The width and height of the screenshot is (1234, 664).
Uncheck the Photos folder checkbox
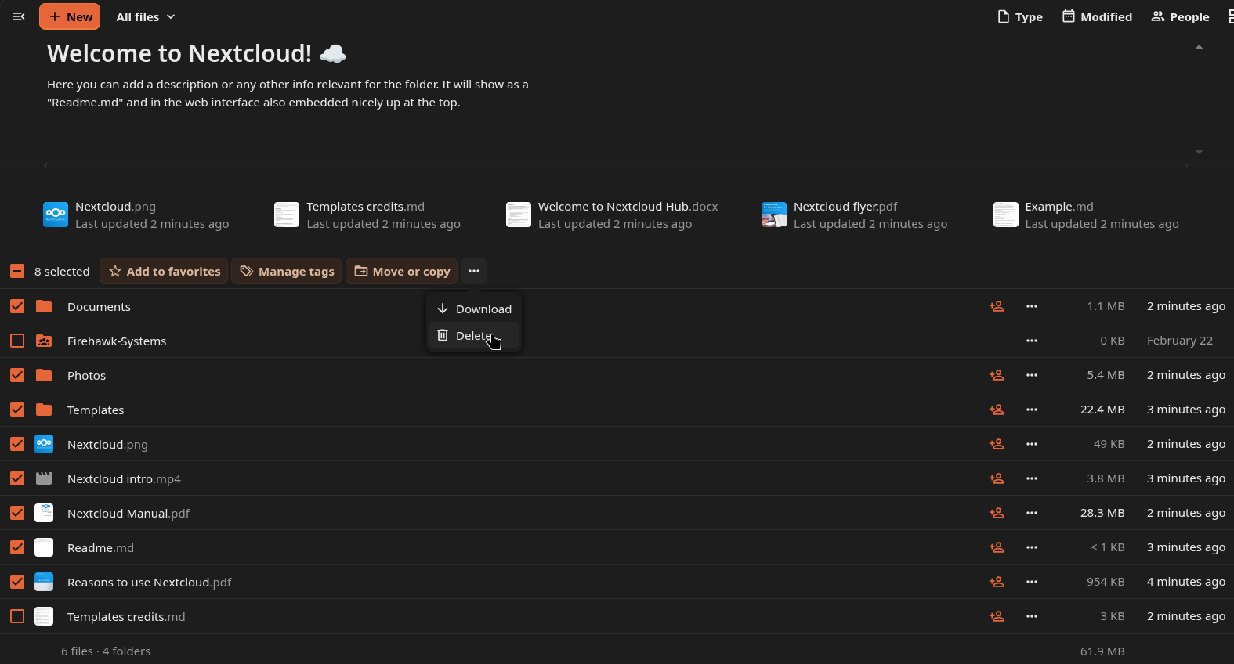[x=17, y=375]
